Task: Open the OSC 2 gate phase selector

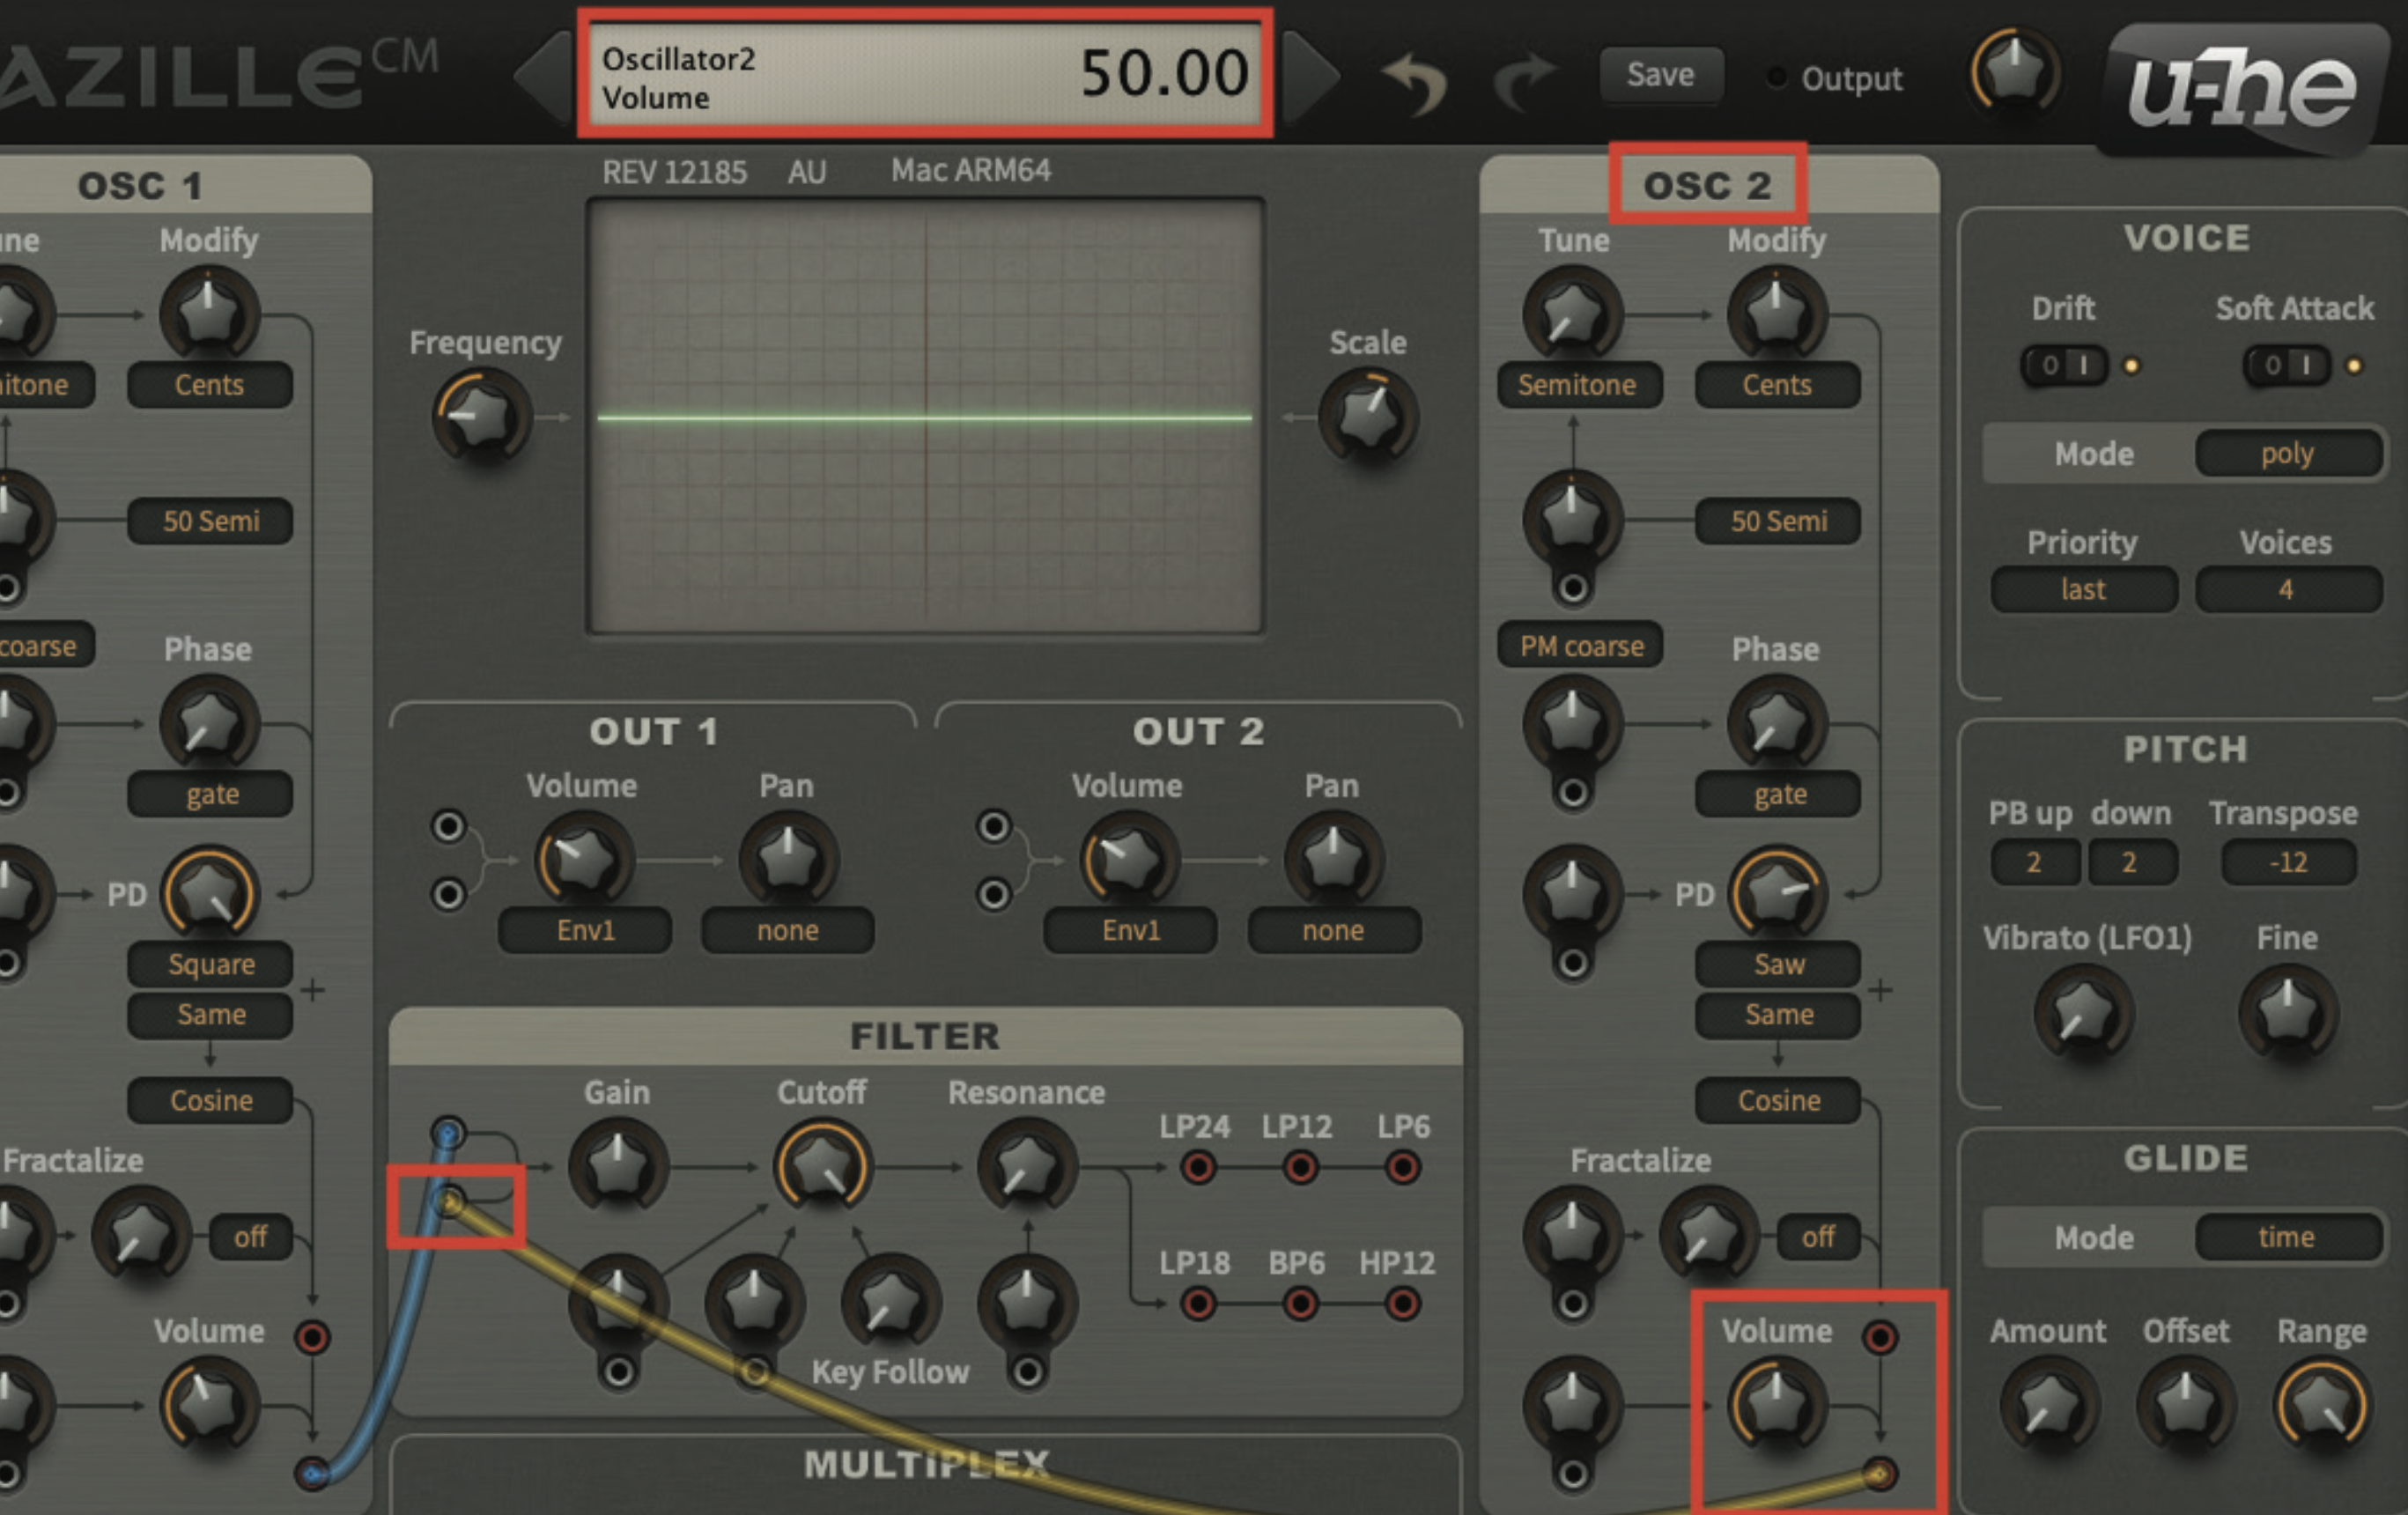Action: (x=1777, y=795)
